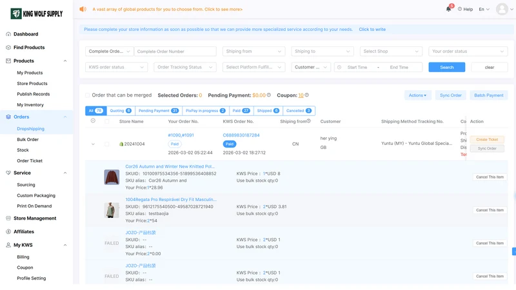Screen dimensions: 516x290
Task: Switch to the Quoting tab
Action: click(x=121, y=111)
